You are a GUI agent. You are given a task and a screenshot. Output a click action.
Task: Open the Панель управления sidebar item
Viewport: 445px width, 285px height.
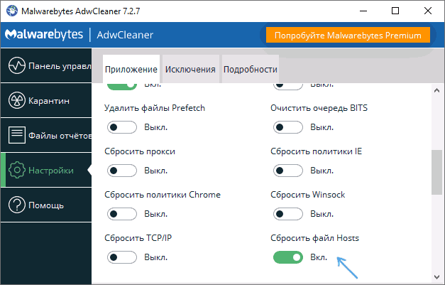[x=46, y=65]
